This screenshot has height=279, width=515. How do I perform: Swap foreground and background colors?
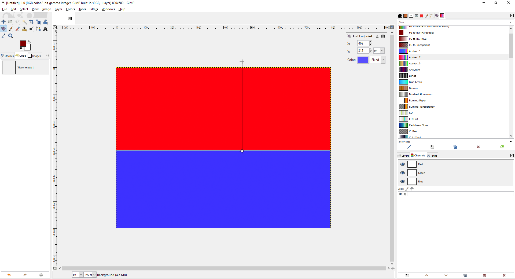click(x=29, y=42)
